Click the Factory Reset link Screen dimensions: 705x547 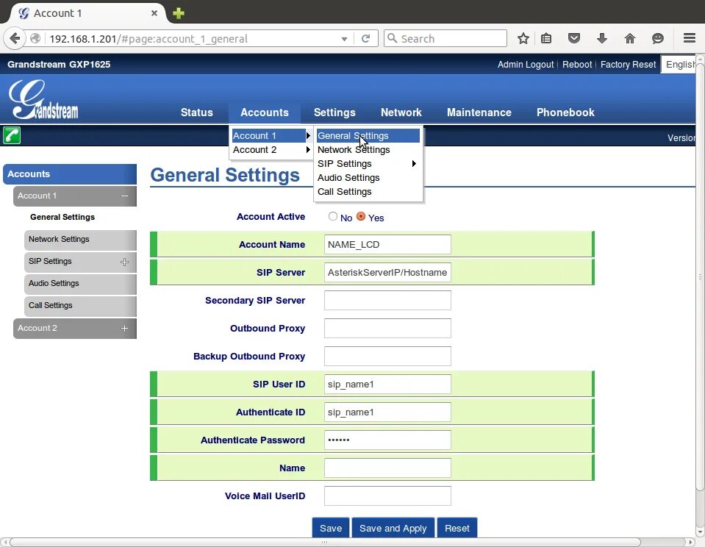(628, 64)
